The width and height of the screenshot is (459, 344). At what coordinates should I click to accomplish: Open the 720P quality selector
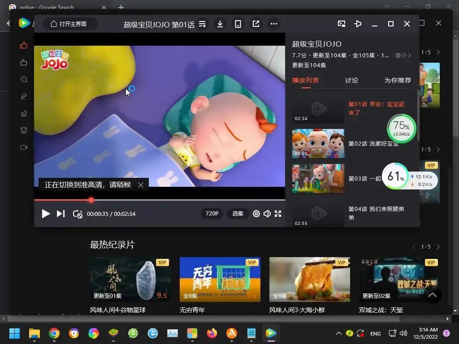click(x=212, y=214)
